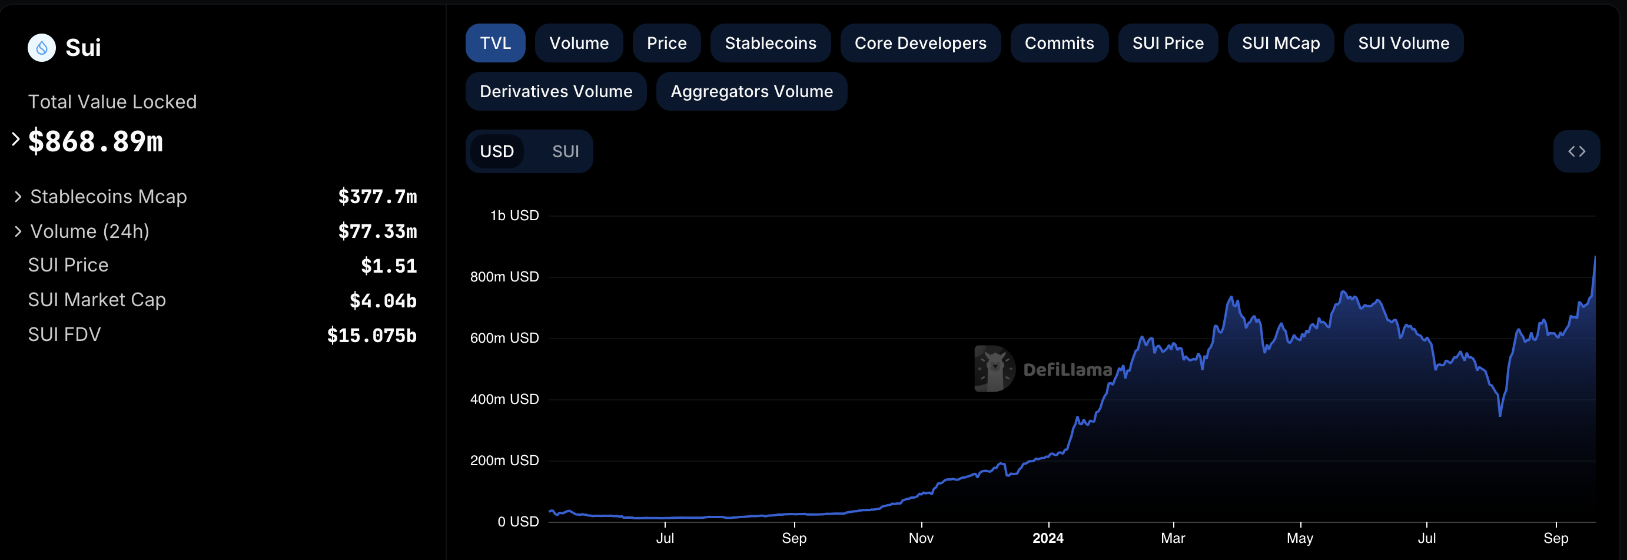Viewport: 1627px width, 560px height.
Task: Select USD denomination
Action: (x=496, y=152)
